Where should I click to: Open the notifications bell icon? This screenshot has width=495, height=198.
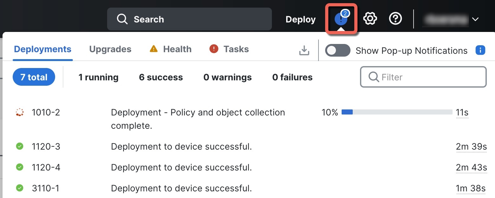(340, 18)
